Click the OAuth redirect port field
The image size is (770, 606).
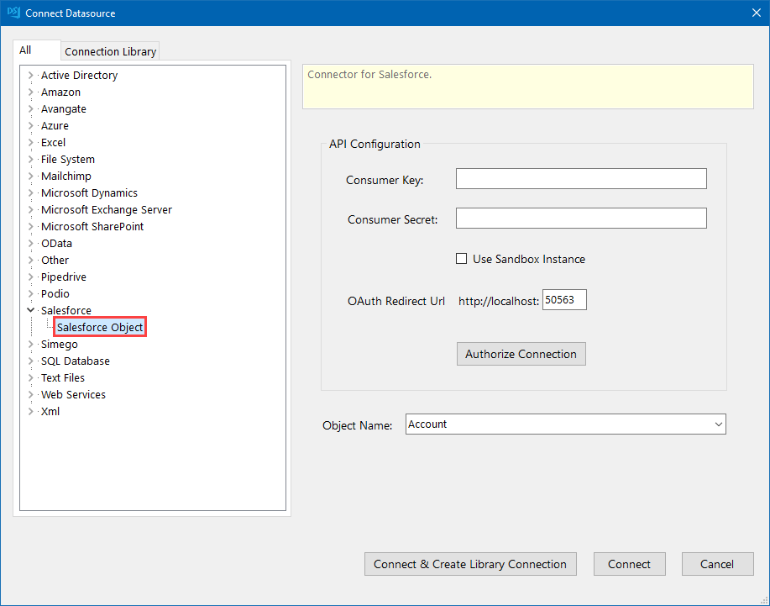pos(564,300)
